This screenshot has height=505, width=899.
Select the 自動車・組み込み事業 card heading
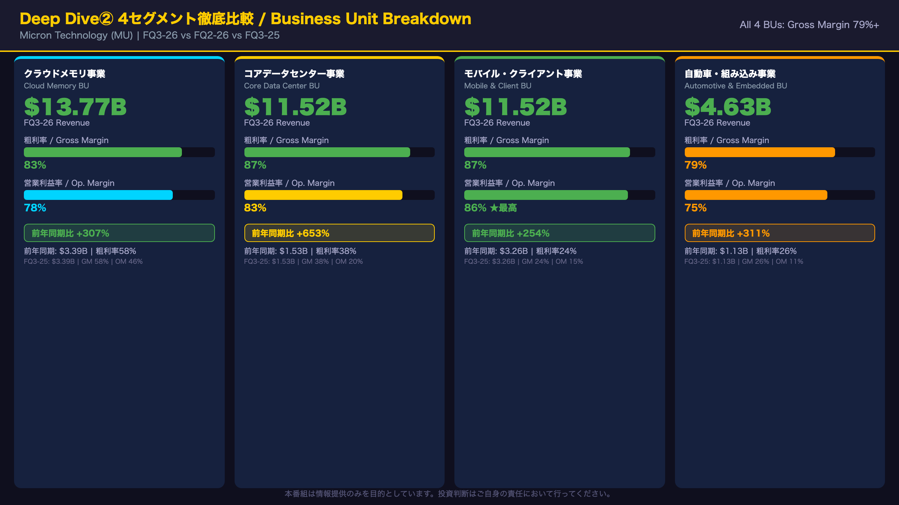click(x=730, y=74)
